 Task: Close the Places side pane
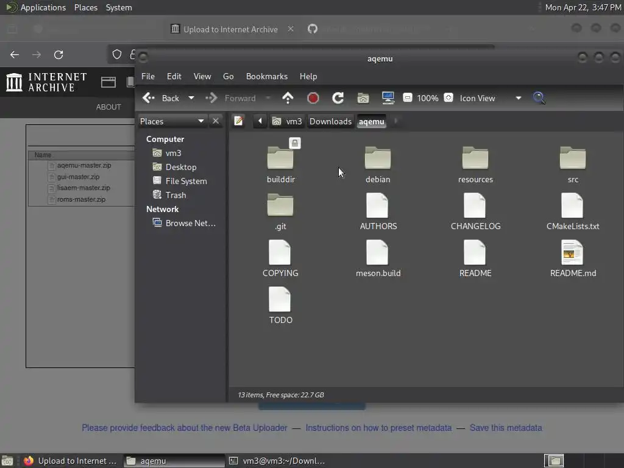(216, 121)
